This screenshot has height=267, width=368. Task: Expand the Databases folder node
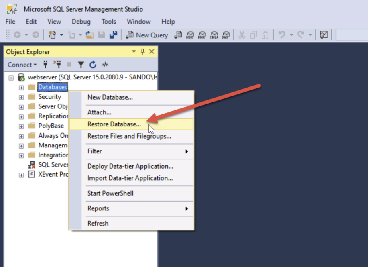click(21, 88)
